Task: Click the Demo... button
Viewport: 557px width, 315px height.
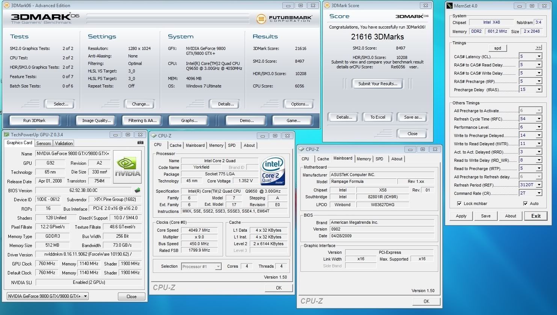Action: pos(247,121)
